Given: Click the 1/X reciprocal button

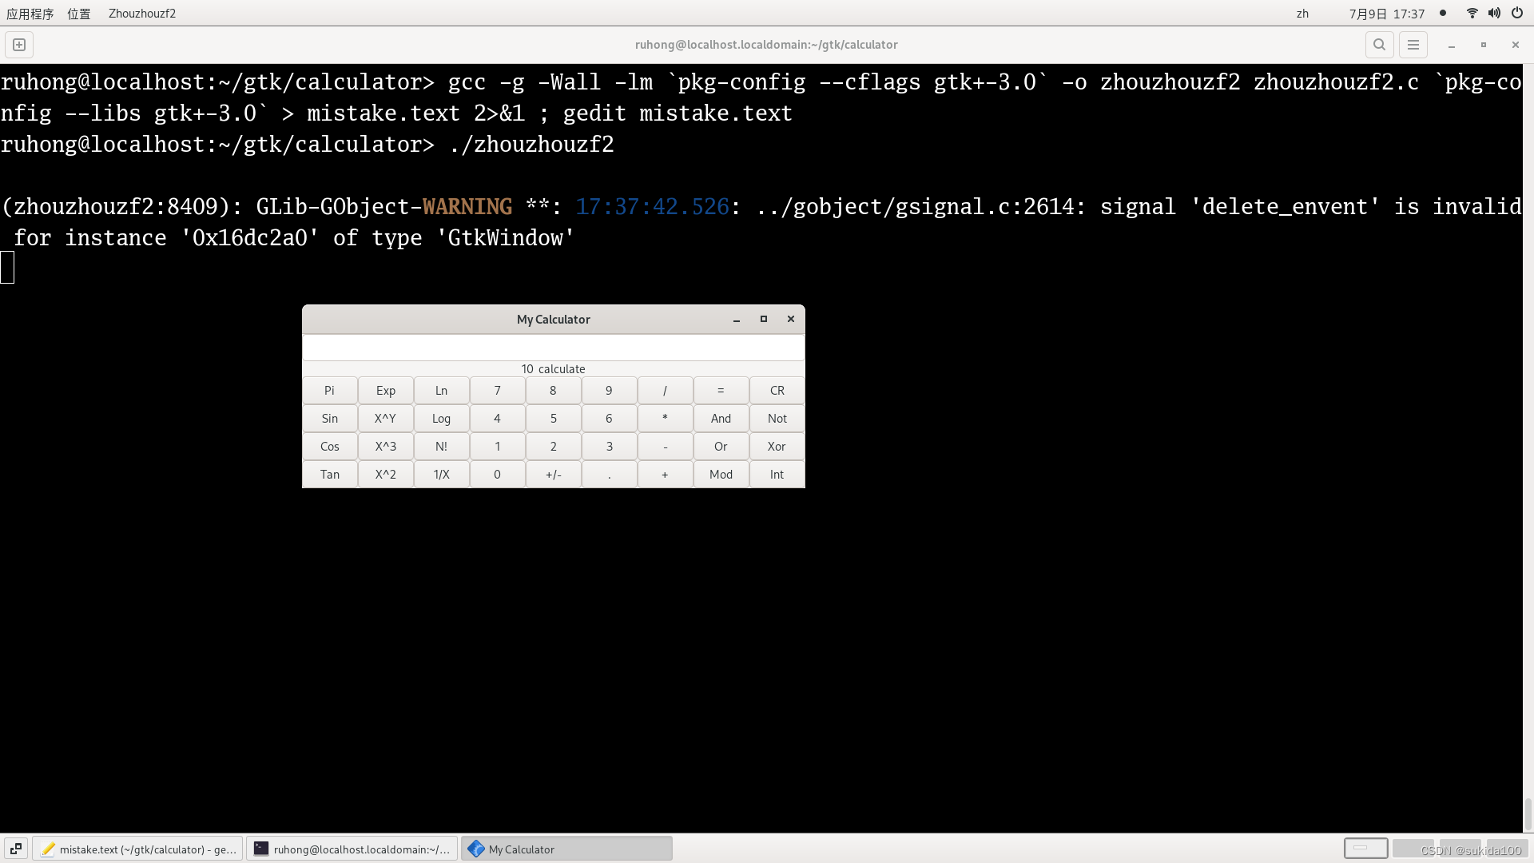Looking at the screenshot, I should pyautogui.click(x=442, y=475).
